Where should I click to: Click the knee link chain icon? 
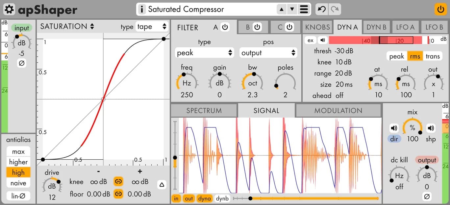pyautogui.click(x=118, y=182)
